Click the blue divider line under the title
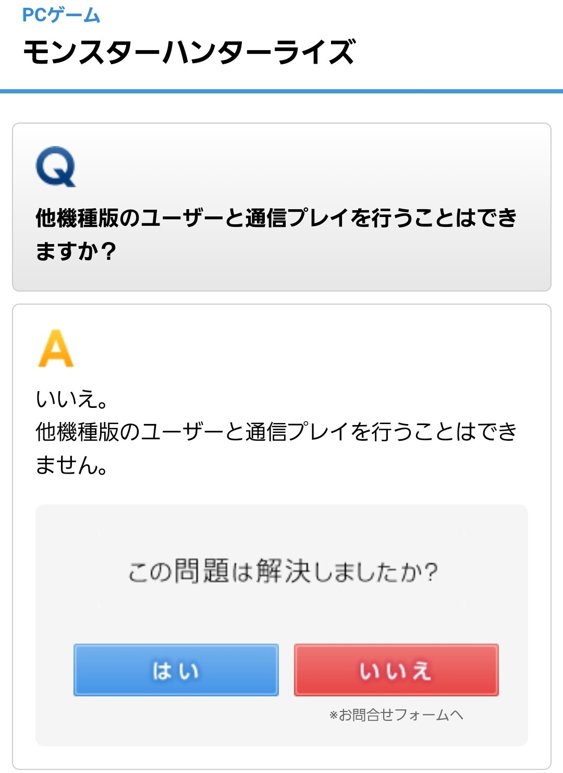Screen dimensions: 563x773 (281, 91)
